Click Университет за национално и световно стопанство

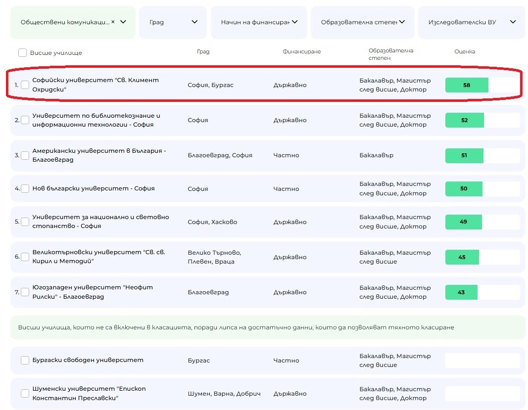pyautogui.click(x=100, y=222)
